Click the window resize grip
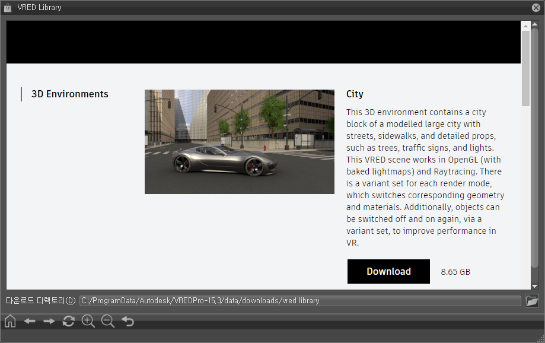Viewport: 545px width, 343px height. point(541,339)
